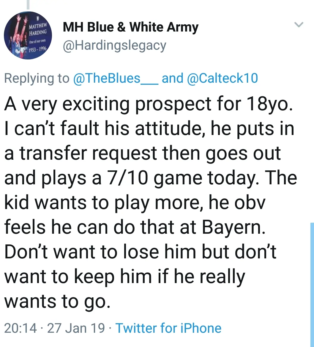This screenshot has height=347, width=314.
Task: Open the tweet options chevron menu
Action: (299, 25)
